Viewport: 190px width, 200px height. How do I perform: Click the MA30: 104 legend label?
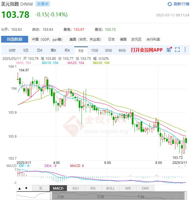click(x=101, y=63)
